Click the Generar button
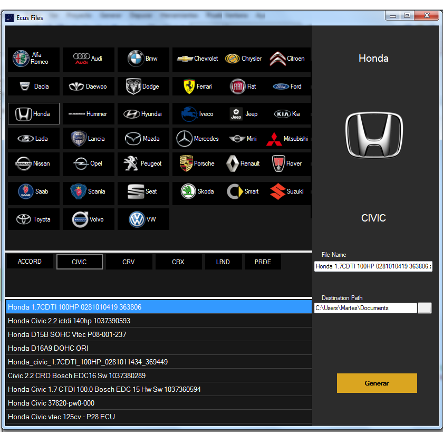Image resolution: width=443 pixels, height=443 pixels. pos(377,383)
